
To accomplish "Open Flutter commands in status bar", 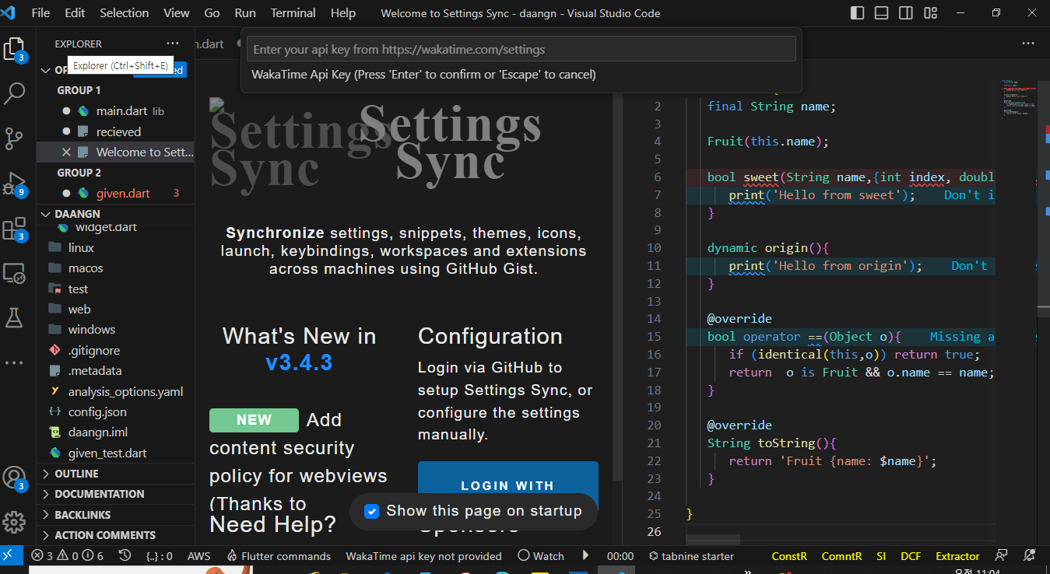I will click(279, 556).
